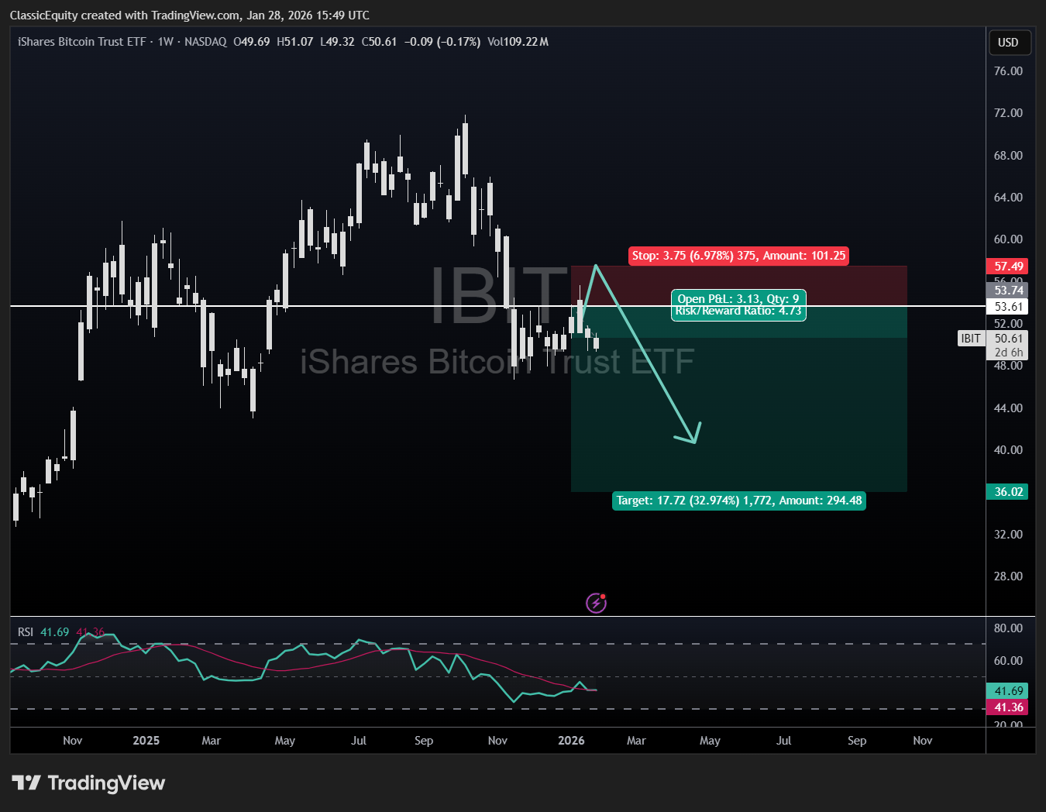Image resolution: width=1046 pixels, height=812 pixels.
Task: Click the green 41.69 RSI axis tag
Action: pyautogui.click(x=1008, y=691)
